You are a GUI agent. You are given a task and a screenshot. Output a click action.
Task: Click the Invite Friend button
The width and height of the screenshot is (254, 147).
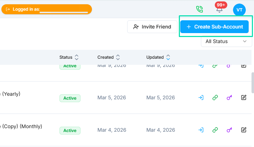tap(152, 27)
